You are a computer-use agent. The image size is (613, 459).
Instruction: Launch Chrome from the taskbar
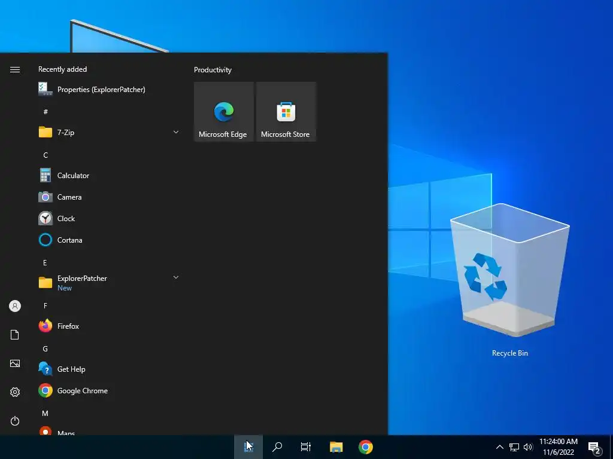(366, 447)
